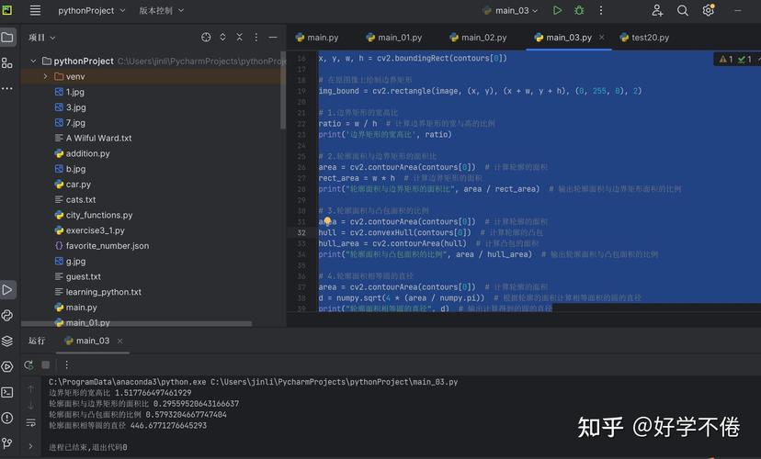Open the layers Services icon in sidebar

tap(7, 341)
